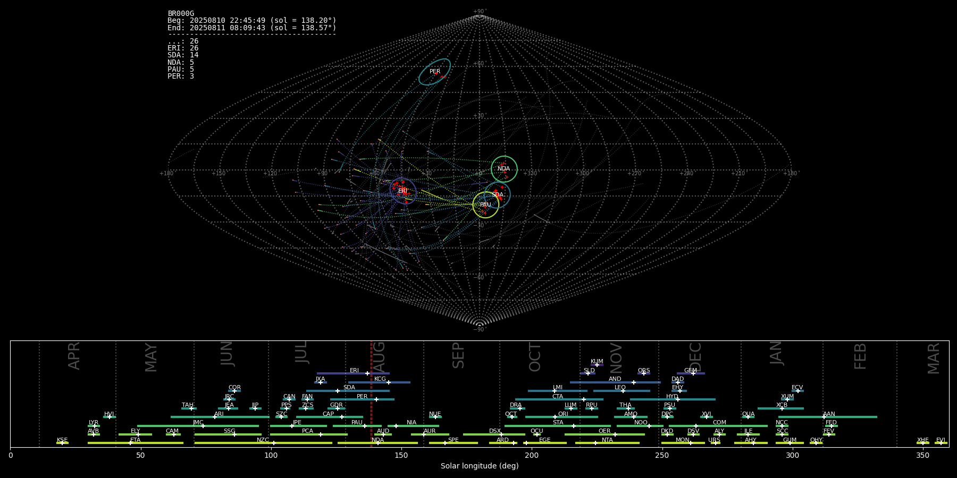Click the AAN shower label in the timeline
Image resolution: width=957 pixels, height=478 pixels.
pyautogui.click(x=829, y=414)
